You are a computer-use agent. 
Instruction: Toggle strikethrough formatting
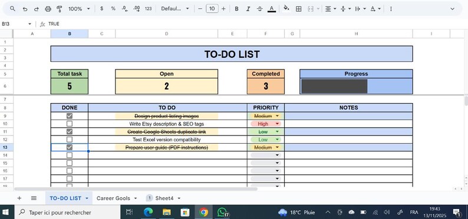coord(260,9)
